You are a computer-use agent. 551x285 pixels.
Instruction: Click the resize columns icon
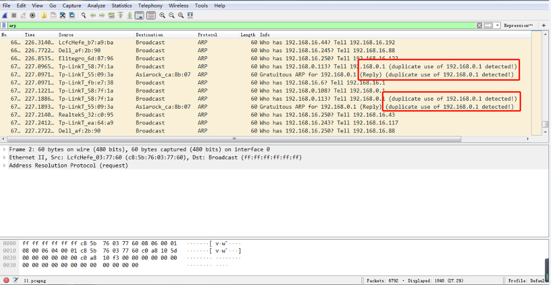[x=190, y=15]
